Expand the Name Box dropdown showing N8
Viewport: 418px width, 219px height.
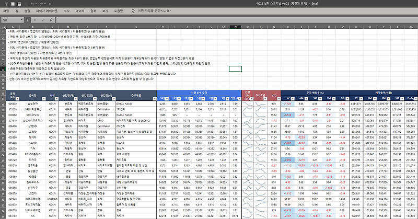pos(21,20)
